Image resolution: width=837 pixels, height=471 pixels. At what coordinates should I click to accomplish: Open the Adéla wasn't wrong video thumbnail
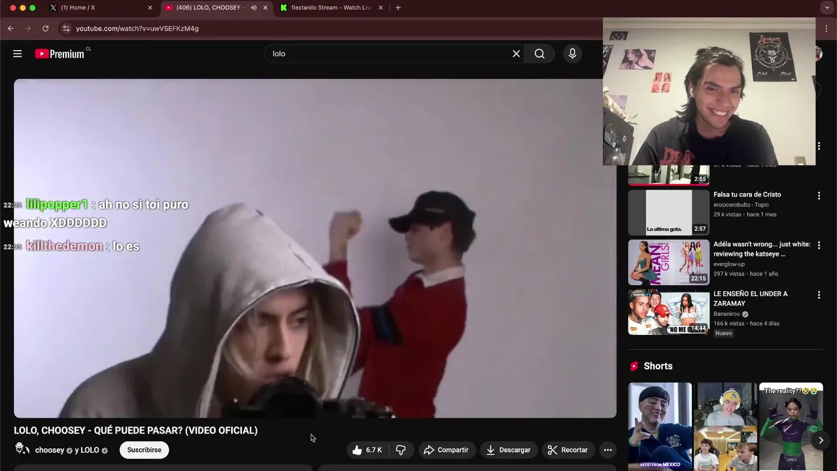coord(669,262)
